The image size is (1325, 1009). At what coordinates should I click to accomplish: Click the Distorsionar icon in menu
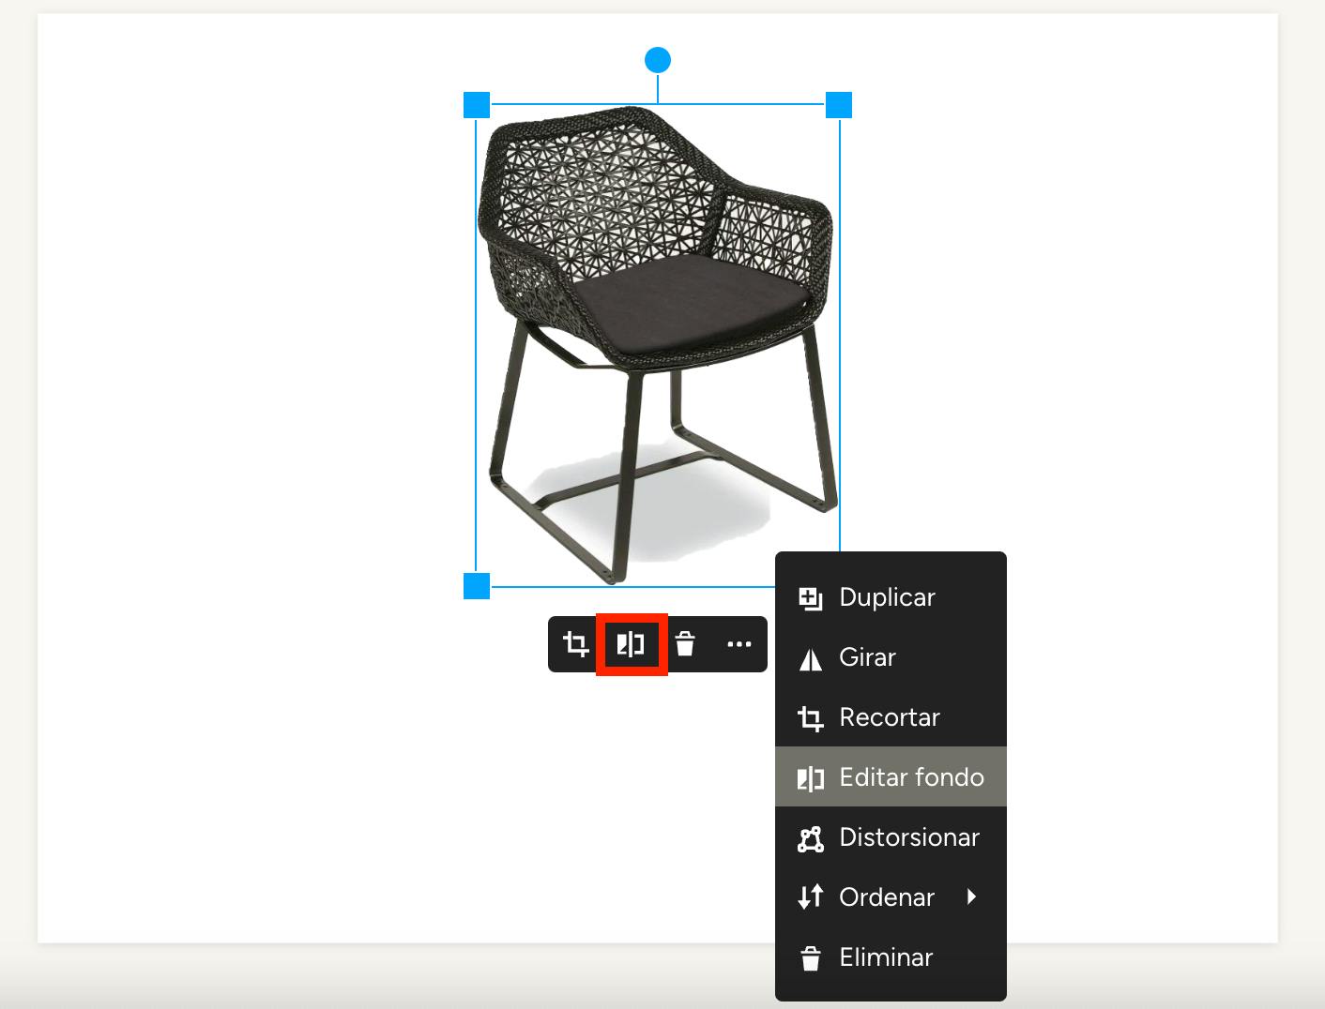pos(810,838)
